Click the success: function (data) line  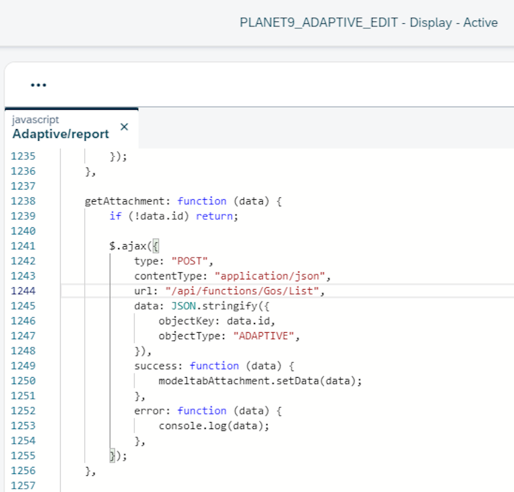pyautogui.click(x=215, y=365)
